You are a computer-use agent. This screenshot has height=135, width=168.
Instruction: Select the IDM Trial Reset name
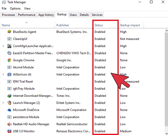(x=23, y=82)
